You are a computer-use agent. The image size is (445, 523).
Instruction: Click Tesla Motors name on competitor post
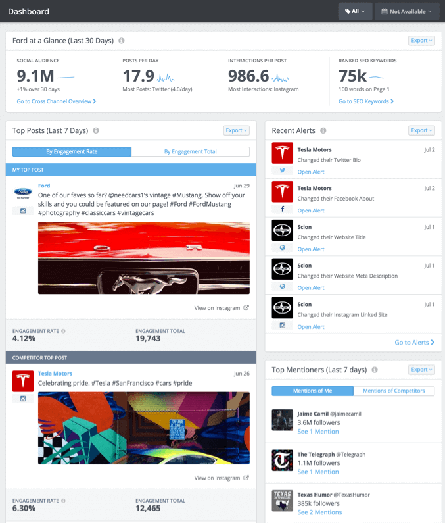click(55, 373)
